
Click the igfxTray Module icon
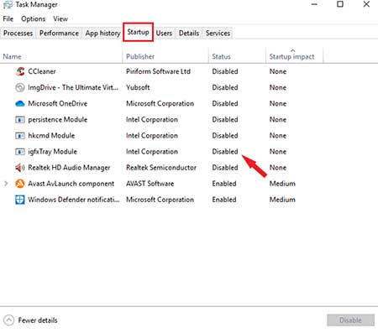click(x=20, y=152)
